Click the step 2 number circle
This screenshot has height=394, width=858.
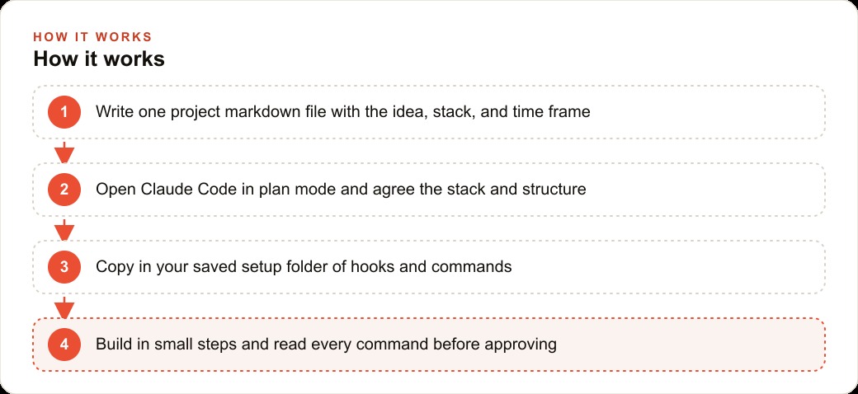(x=64, y=190)
